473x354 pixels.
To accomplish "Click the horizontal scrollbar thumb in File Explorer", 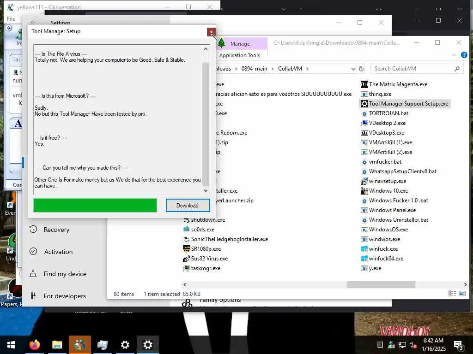I will tap(381, 284).
